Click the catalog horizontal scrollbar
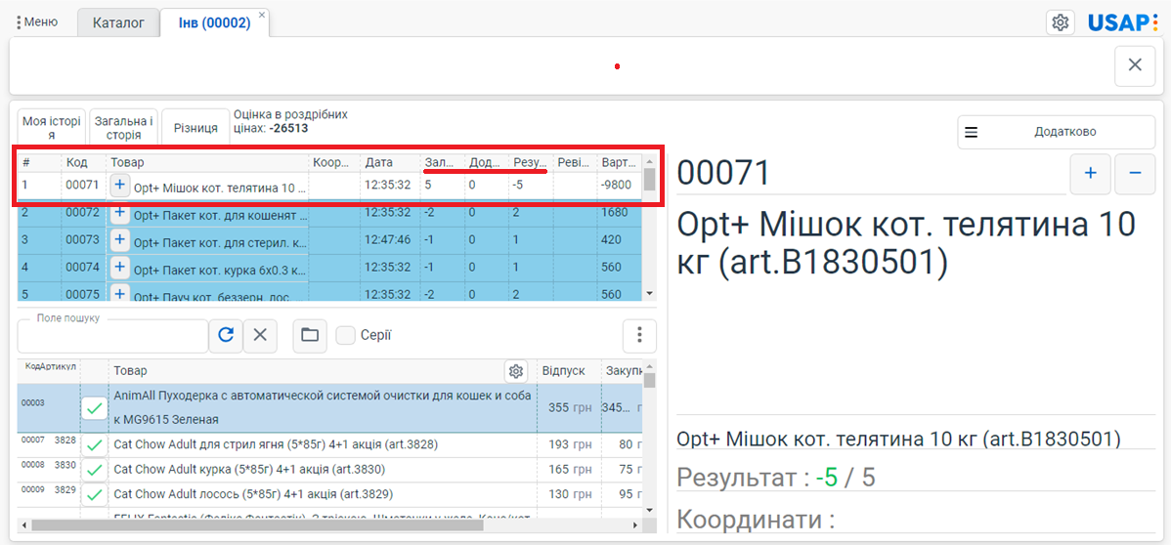 coord(258,524)
